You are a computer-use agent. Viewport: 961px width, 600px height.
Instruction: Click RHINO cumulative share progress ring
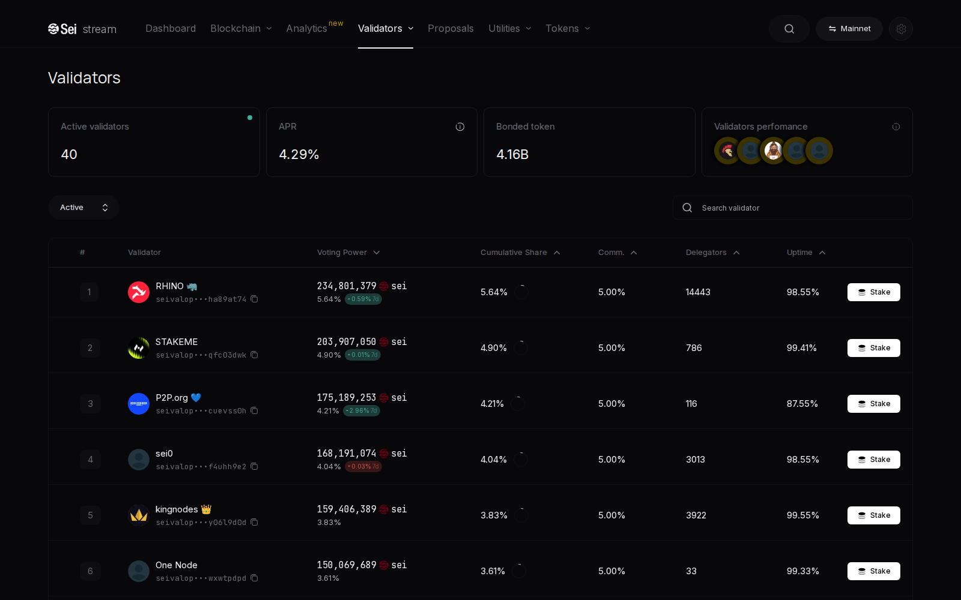coord(521,292)
